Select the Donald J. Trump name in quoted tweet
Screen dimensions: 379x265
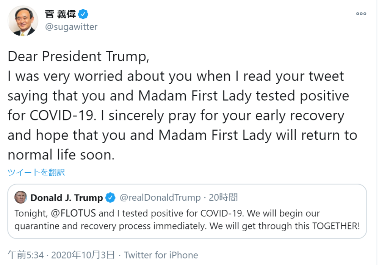coord(66,198)
